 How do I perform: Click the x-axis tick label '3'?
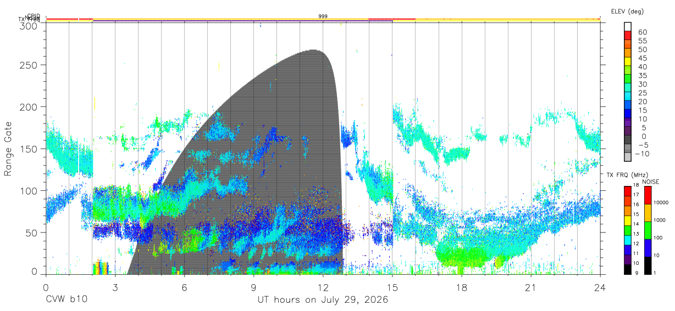(x=115, y=287)
